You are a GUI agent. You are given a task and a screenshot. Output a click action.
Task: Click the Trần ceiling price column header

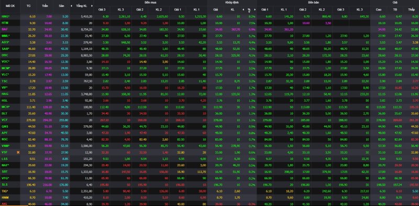pyautogui.click(x=45, y=6)
